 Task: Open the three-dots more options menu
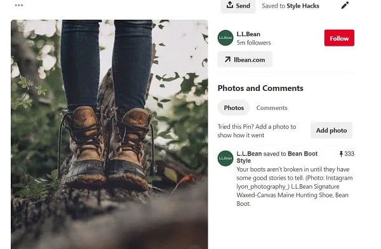19,5
